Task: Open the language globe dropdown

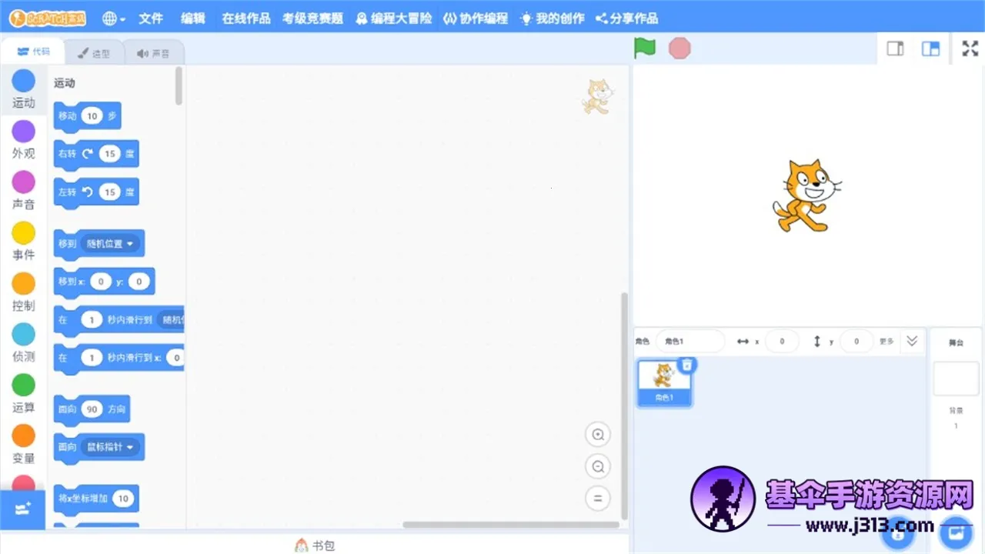Action: point(115,18)
